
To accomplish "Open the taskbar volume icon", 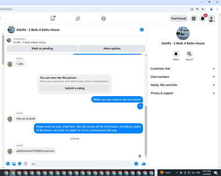I will click(x=193, y=172).
